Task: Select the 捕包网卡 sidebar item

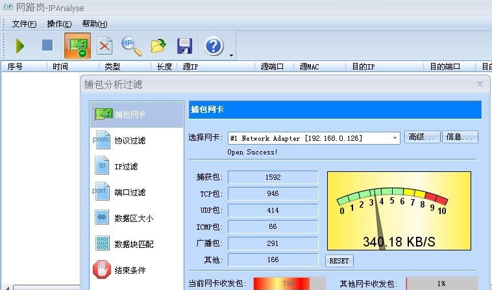Action: click(x=136, y=114)
